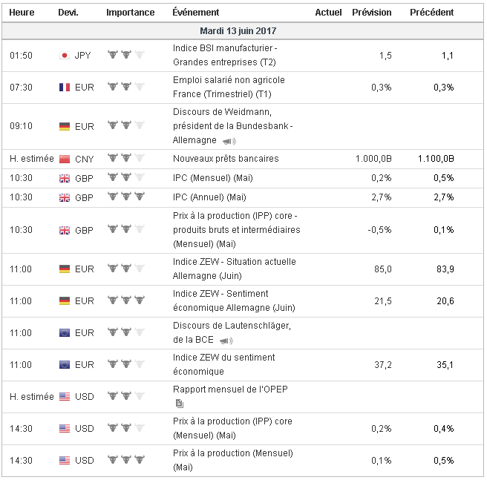Screen dimensions: 487x480
Task: Click the speaker icon next to Lautenschläger speech
Action: [226, 341]
